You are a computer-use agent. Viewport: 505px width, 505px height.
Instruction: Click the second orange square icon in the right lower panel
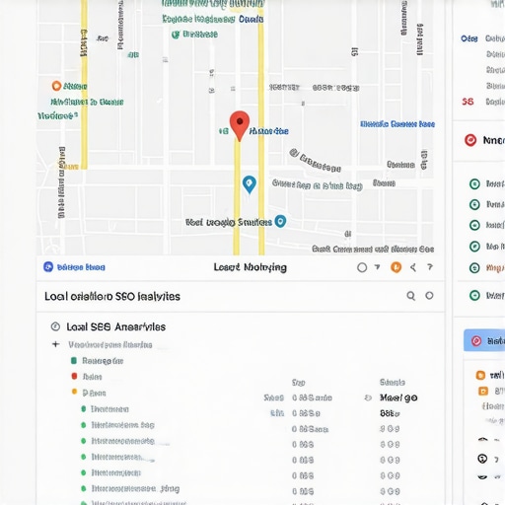[483, 392]
